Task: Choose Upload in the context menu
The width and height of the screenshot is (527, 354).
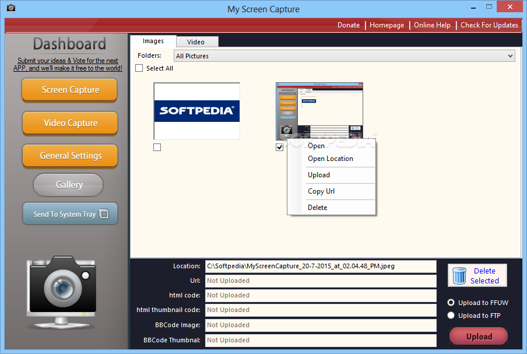Action: [331, 175]
